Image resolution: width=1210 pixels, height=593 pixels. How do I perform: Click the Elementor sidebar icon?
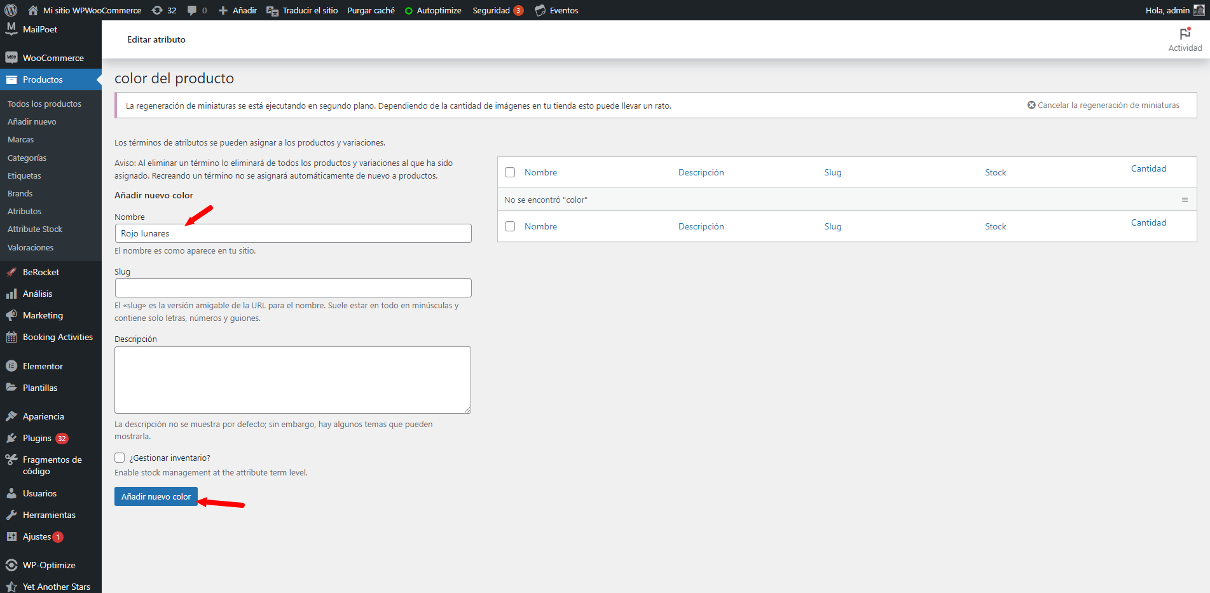11,366
